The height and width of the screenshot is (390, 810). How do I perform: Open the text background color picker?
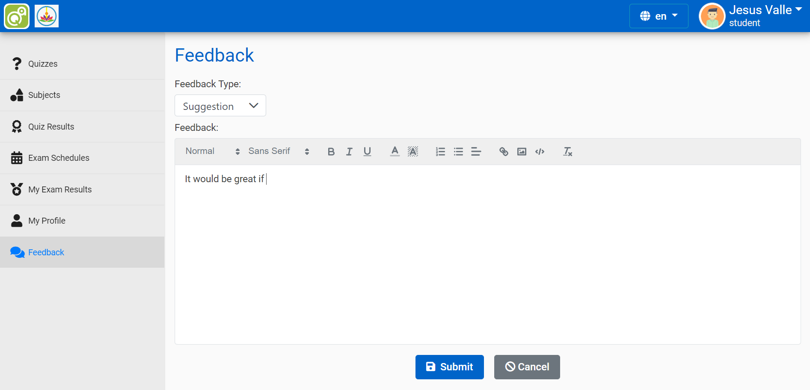click(x=412, y=151)
